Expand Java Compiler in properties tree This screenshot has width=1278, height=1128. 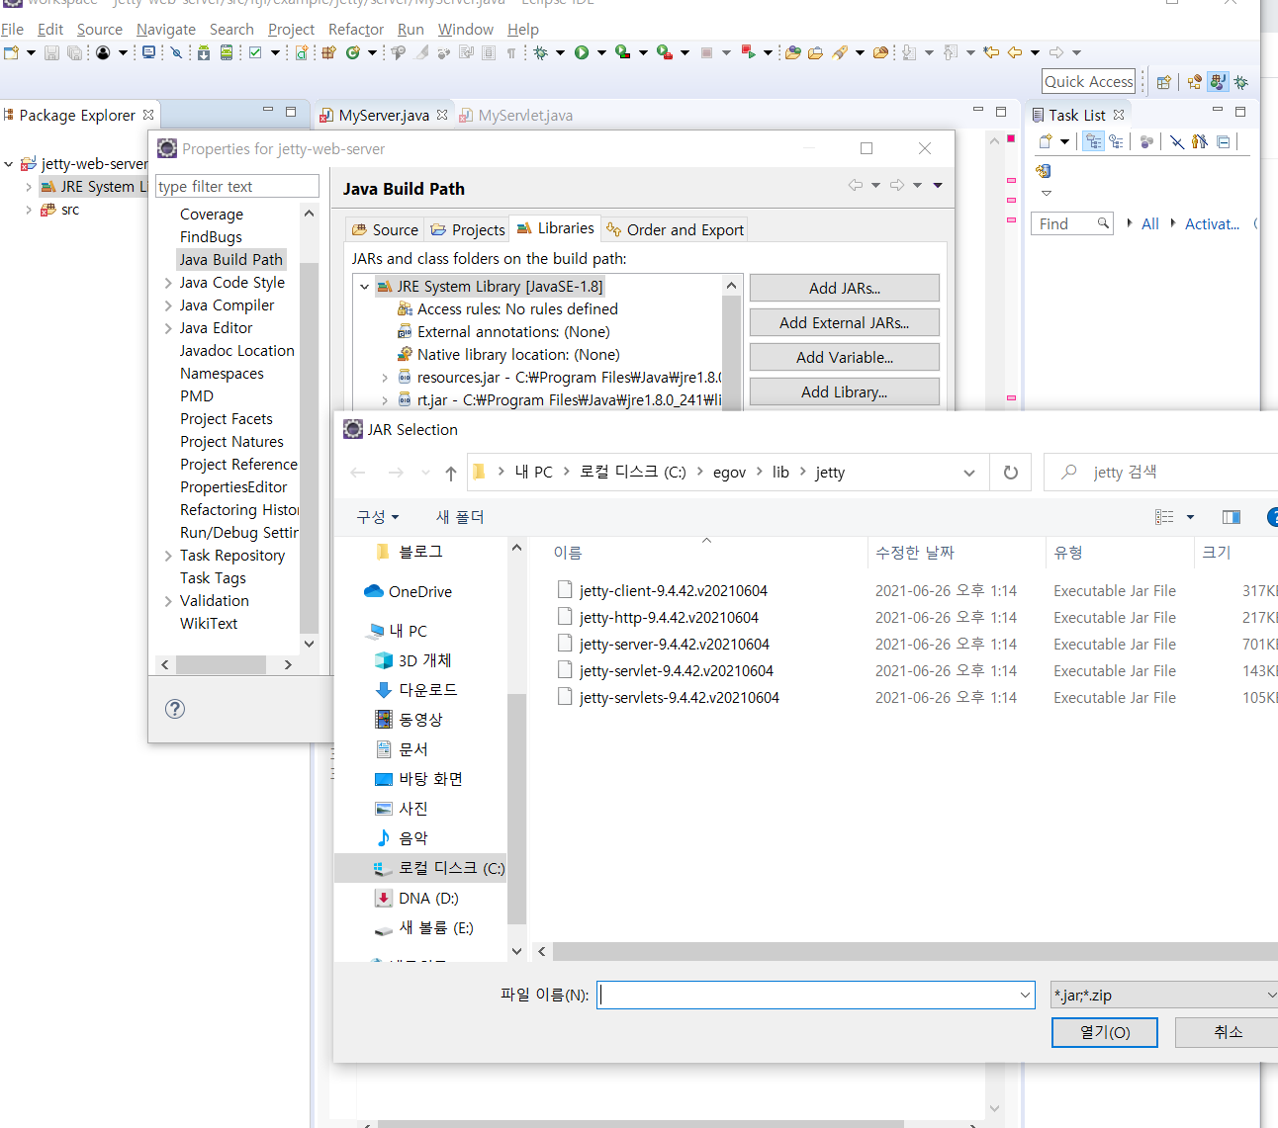(x=168, y=305)
